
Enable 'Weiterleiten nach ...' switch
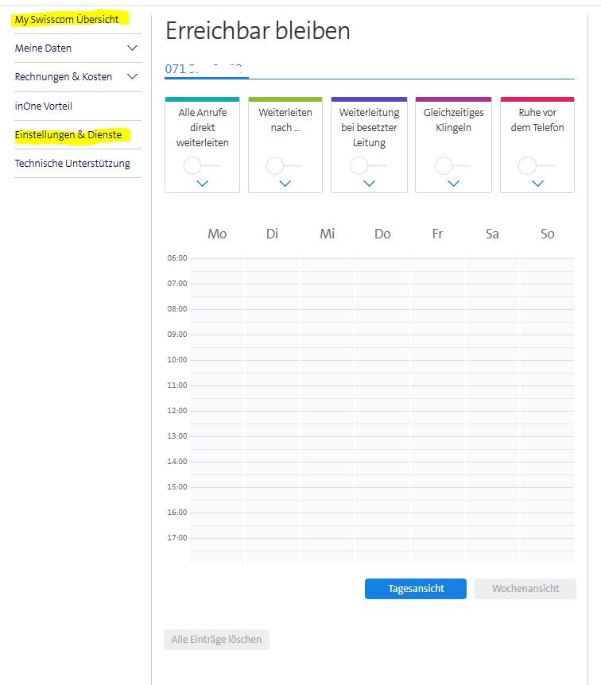pyautogui.click(x=284, y=165)
